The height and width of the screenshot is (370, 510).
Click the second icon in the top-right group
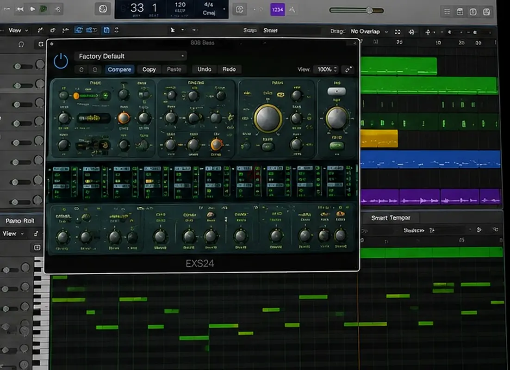click(460, 12)
